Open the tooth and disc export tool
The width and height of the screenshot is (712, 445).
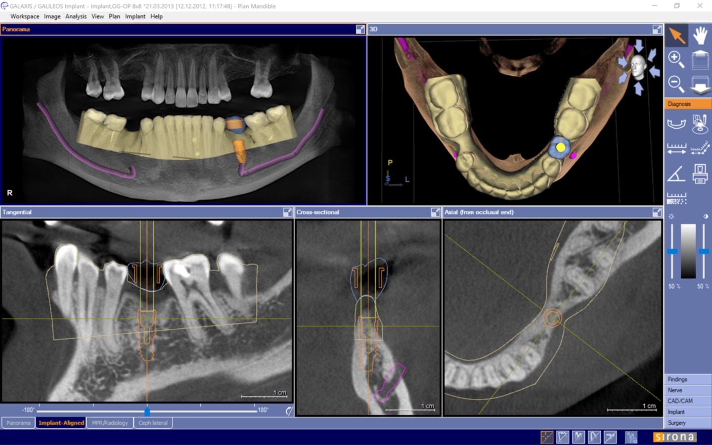[700, 124]
